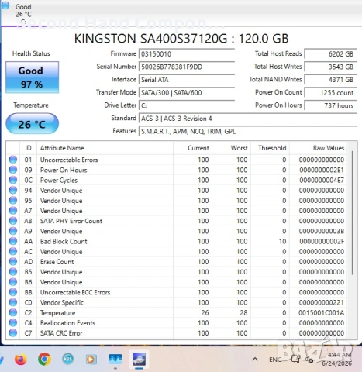Click the Threshold column header
362x372 pixels.
tap(271, 148)
